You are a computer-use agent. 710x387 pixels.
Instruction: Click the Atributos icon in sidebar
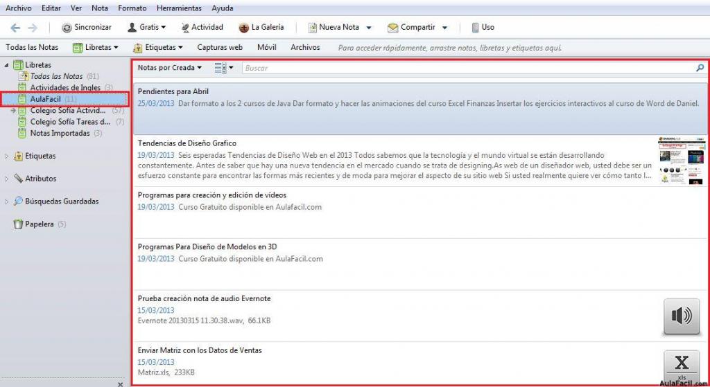pos(18,179)
